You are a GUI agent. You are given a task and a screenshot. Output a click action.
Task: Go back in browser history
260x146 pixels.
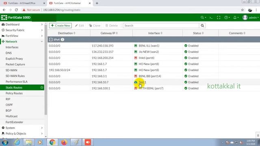4,10
